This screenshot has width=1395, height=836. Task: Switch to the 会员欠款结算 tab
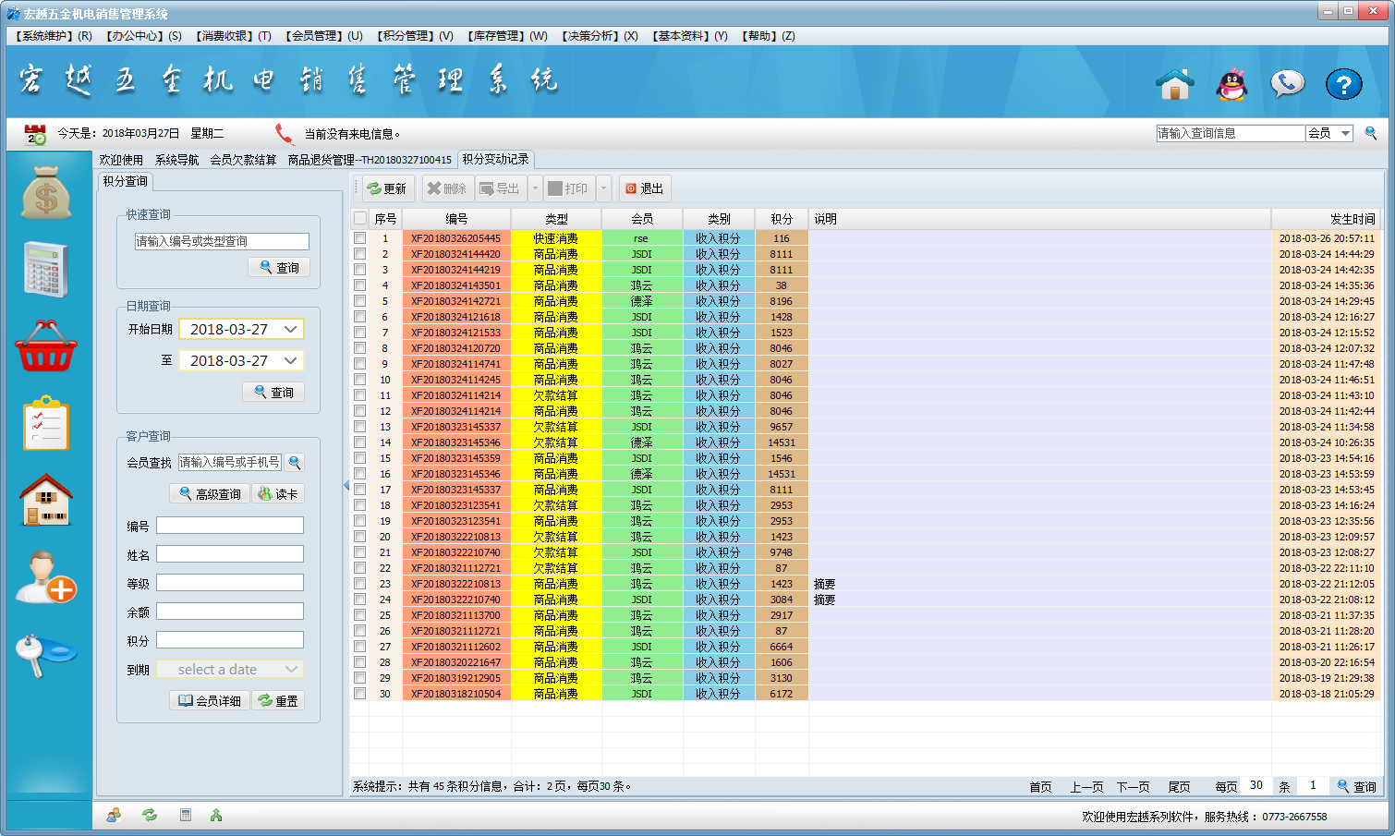(243, 160)
